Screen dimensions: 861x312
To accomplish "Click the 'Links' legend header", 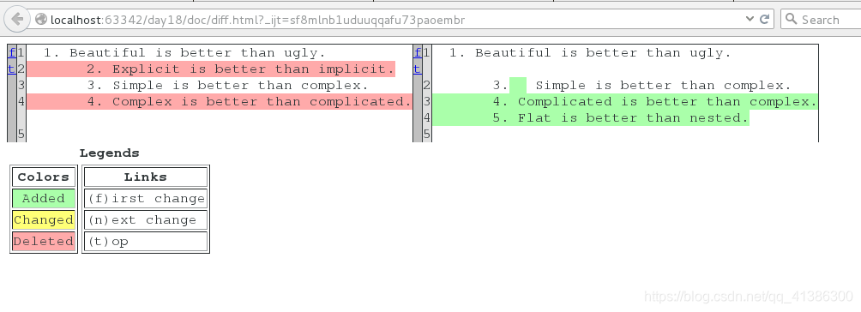I will pyautogui.click(x=146, y=177).
